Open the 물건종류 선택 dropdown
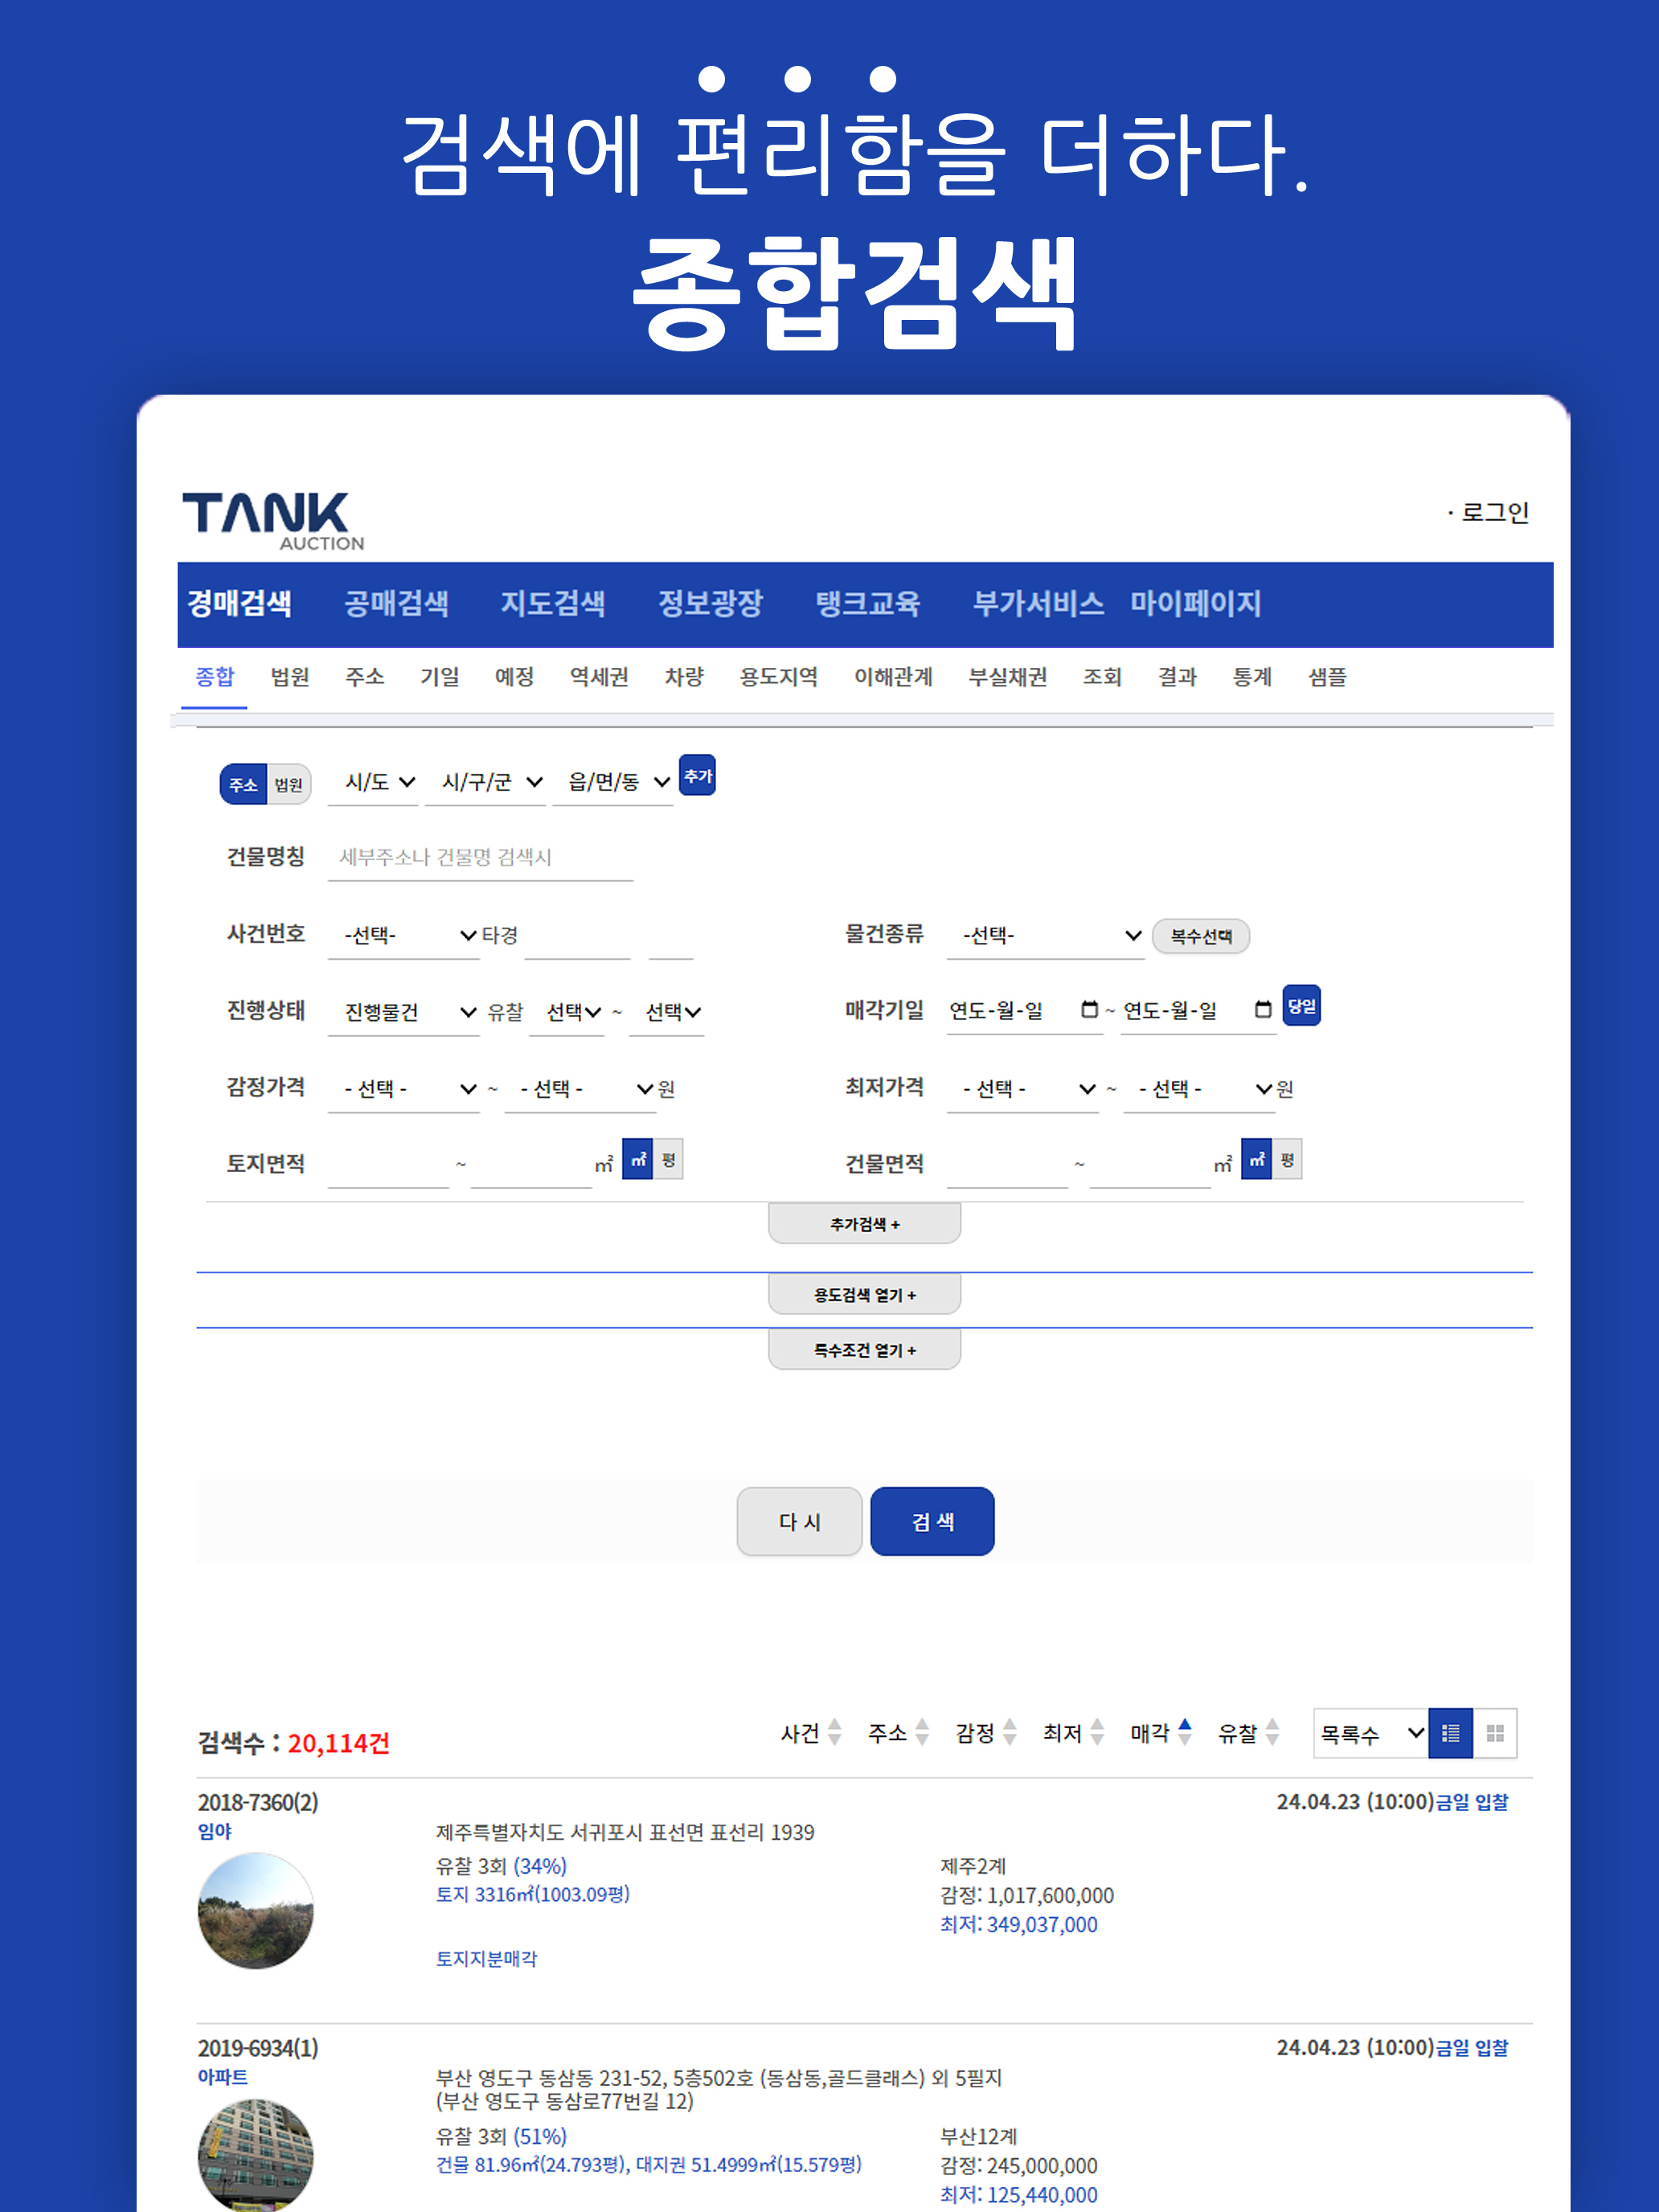Image resolution: width=1659 pixels, height=2212 pixels. [x=1045, y=936]
